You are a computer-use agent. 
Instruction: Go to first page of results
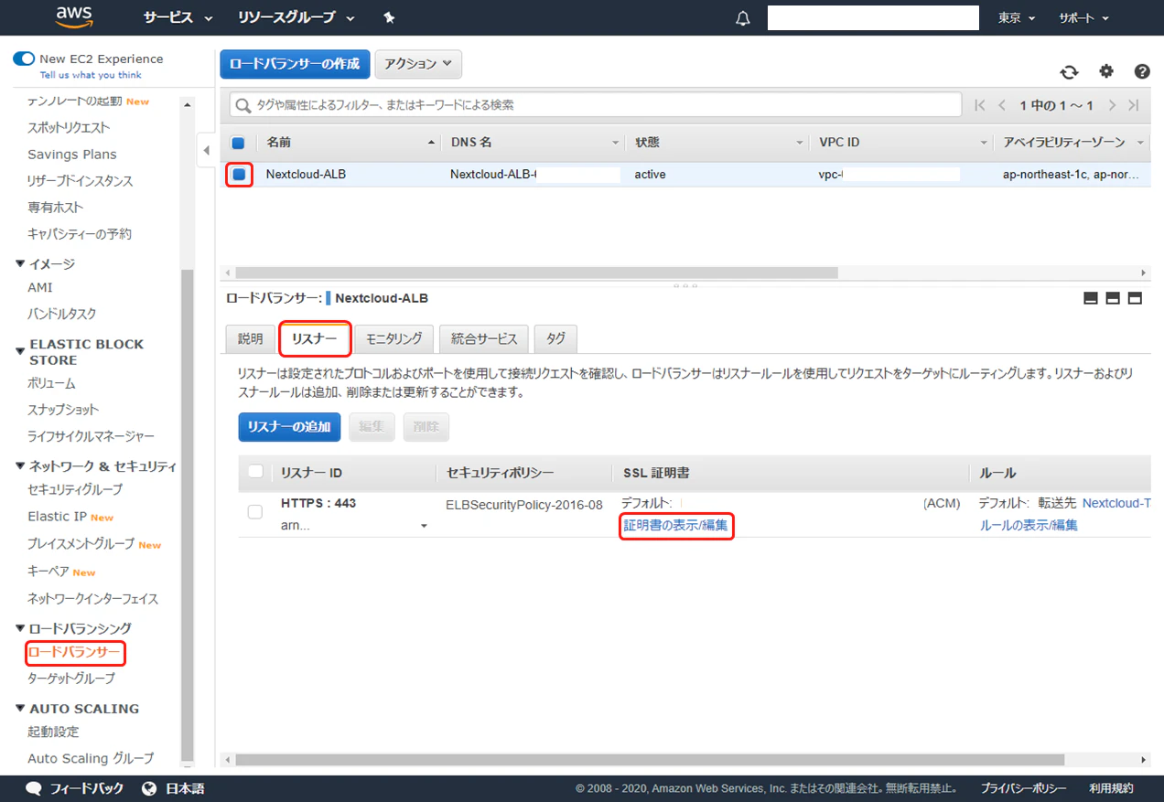coord(980,105)
